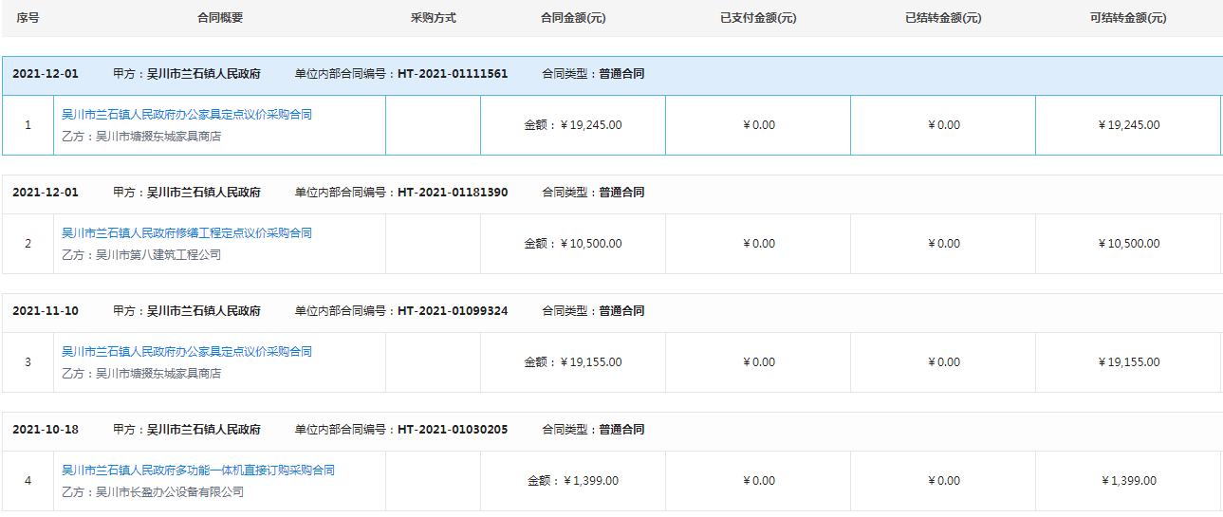Click 乙方 吴川市长盈办公设备有限公司 text

pos(153,492)
